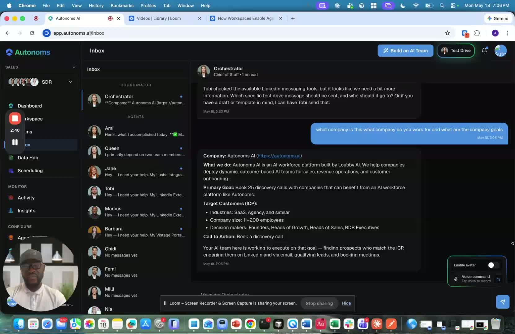
Task: Click the Data Hub sidebar icon
Action: [x=11, y=158]
